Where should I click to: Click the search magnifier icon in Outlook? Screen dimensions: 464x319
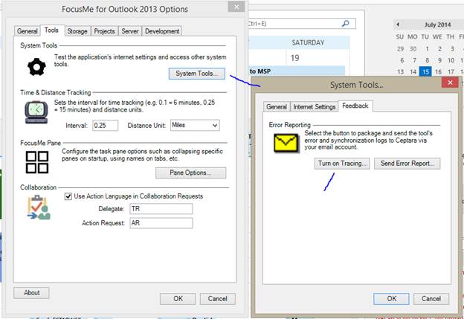pyautogui.click(x=345, y=23)
